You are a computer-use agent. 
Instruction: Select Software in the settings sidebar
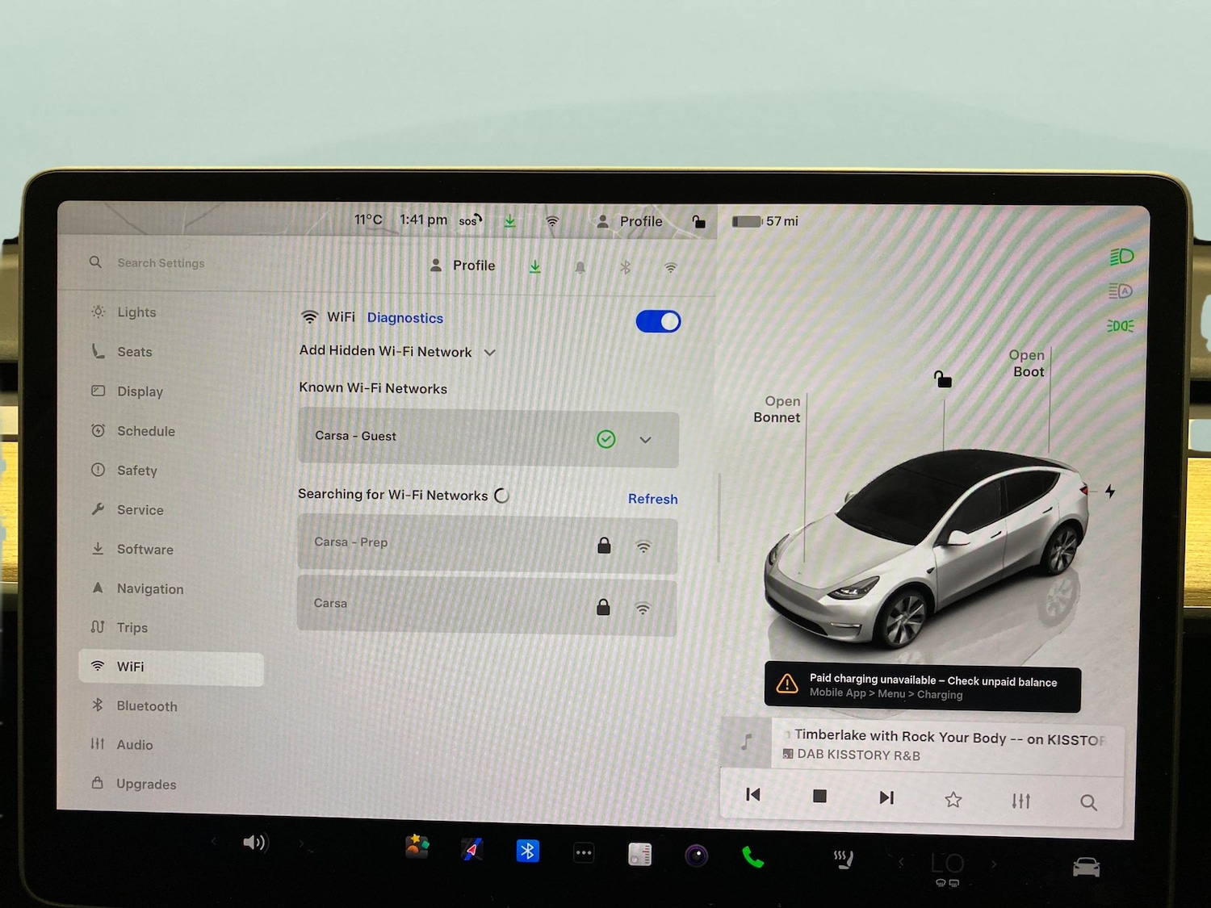click(145, 549)
